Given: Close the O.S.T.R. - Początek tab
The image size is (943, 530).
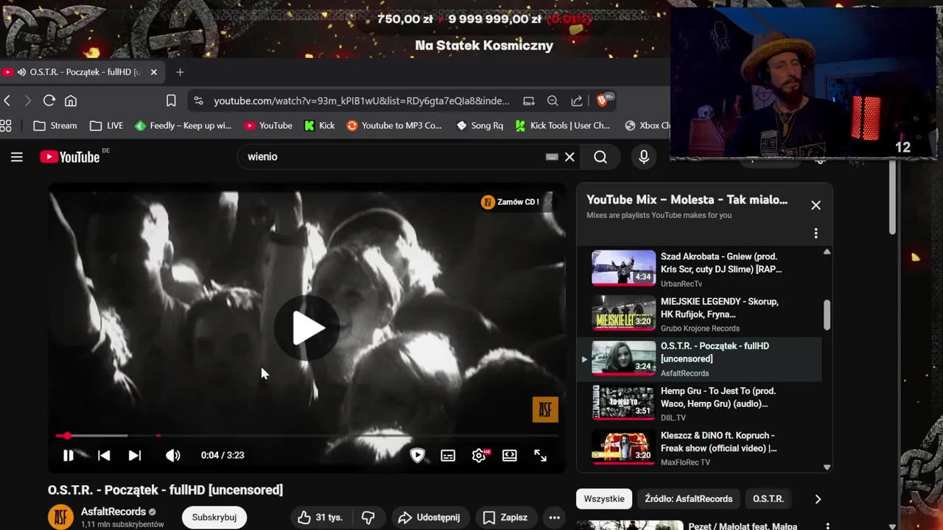Looking at the screenshot, I should point(153,72).
